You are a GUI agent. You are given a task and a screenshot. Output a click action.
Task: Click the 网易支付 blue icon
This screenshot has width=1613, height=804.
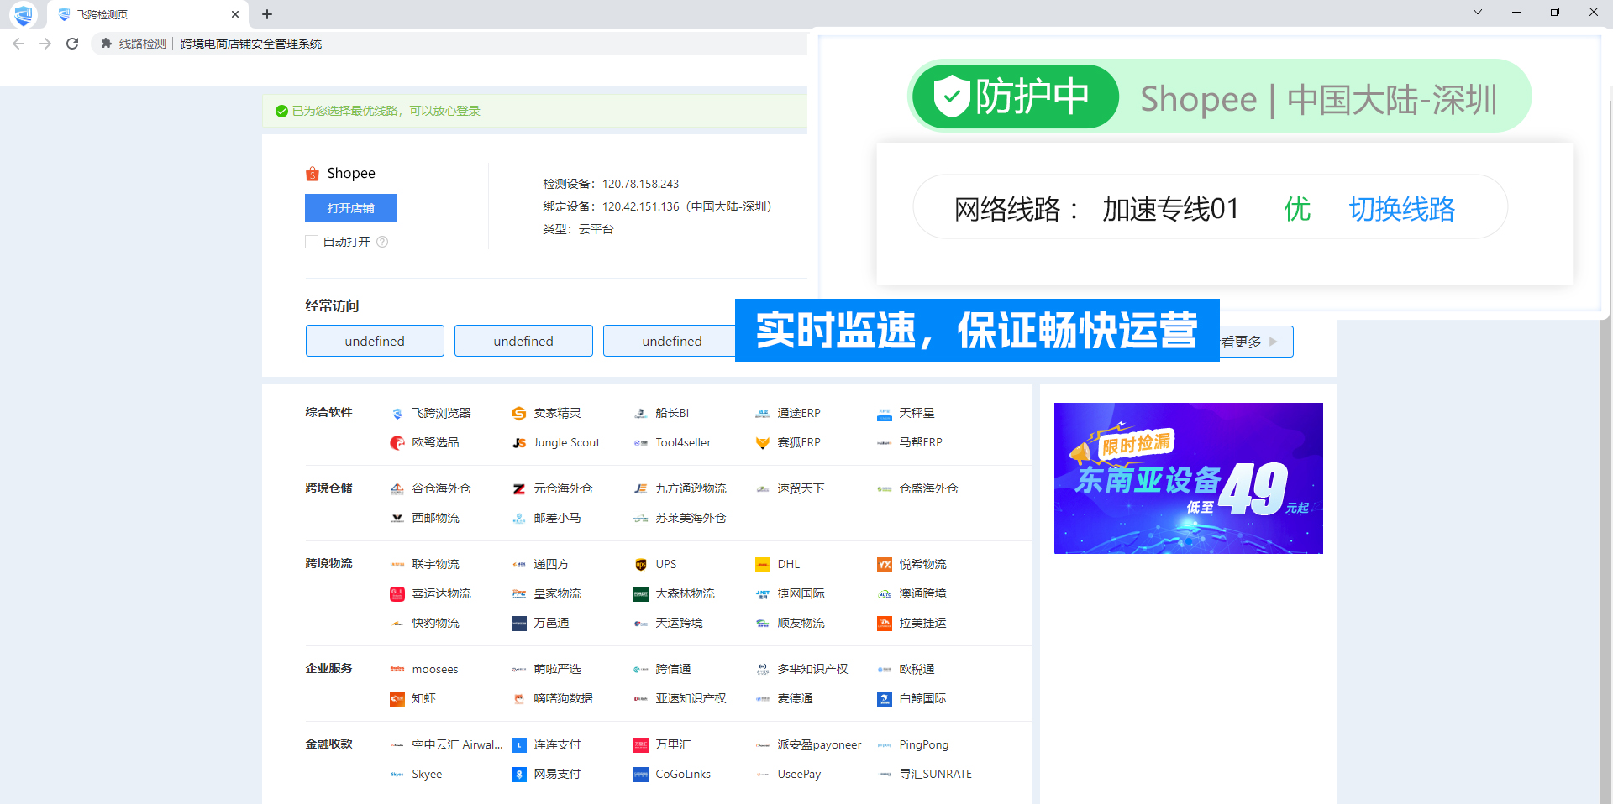[x=519, y=775]
